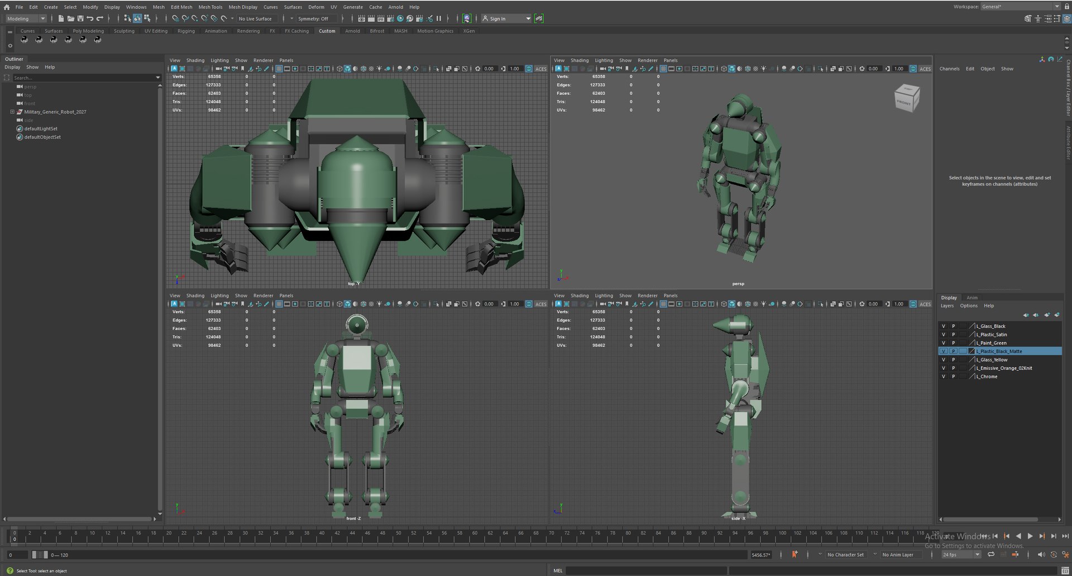Click the color swatch of L_Plastic_Black_Matte layer

tap(972, 351)
